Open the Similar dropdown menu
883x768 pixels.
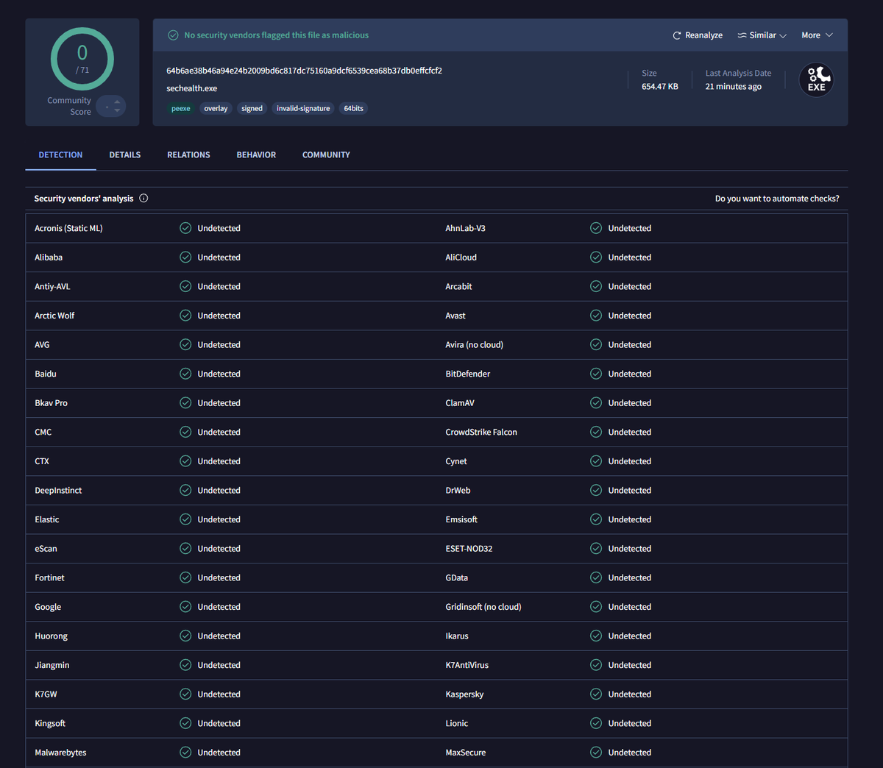click(762, 35)
